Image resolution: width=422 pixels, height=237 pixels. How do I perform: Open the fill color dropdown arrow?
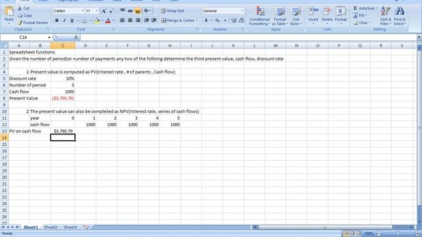(x=102, y=20)
